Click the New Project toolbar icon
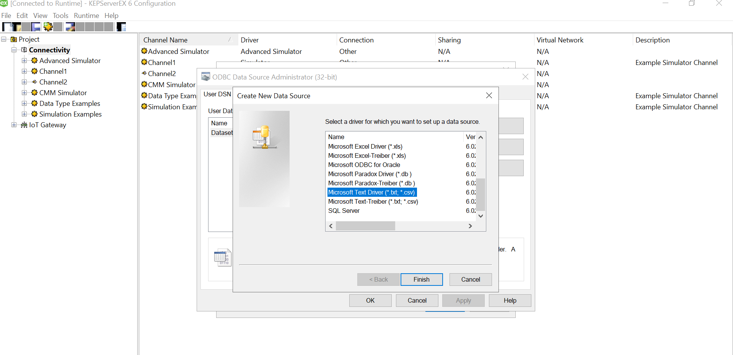733x355 pixels. point(7,27)
